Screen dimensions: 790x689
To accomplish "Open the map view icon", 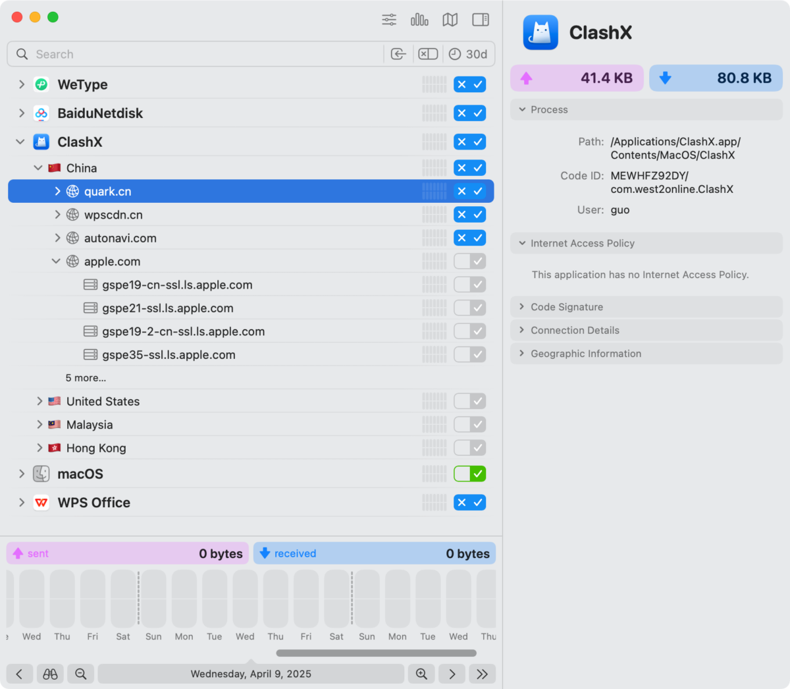I will 450,20.
